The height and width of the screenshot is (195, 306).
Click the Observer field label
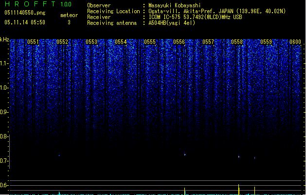(x=99, y=5)
